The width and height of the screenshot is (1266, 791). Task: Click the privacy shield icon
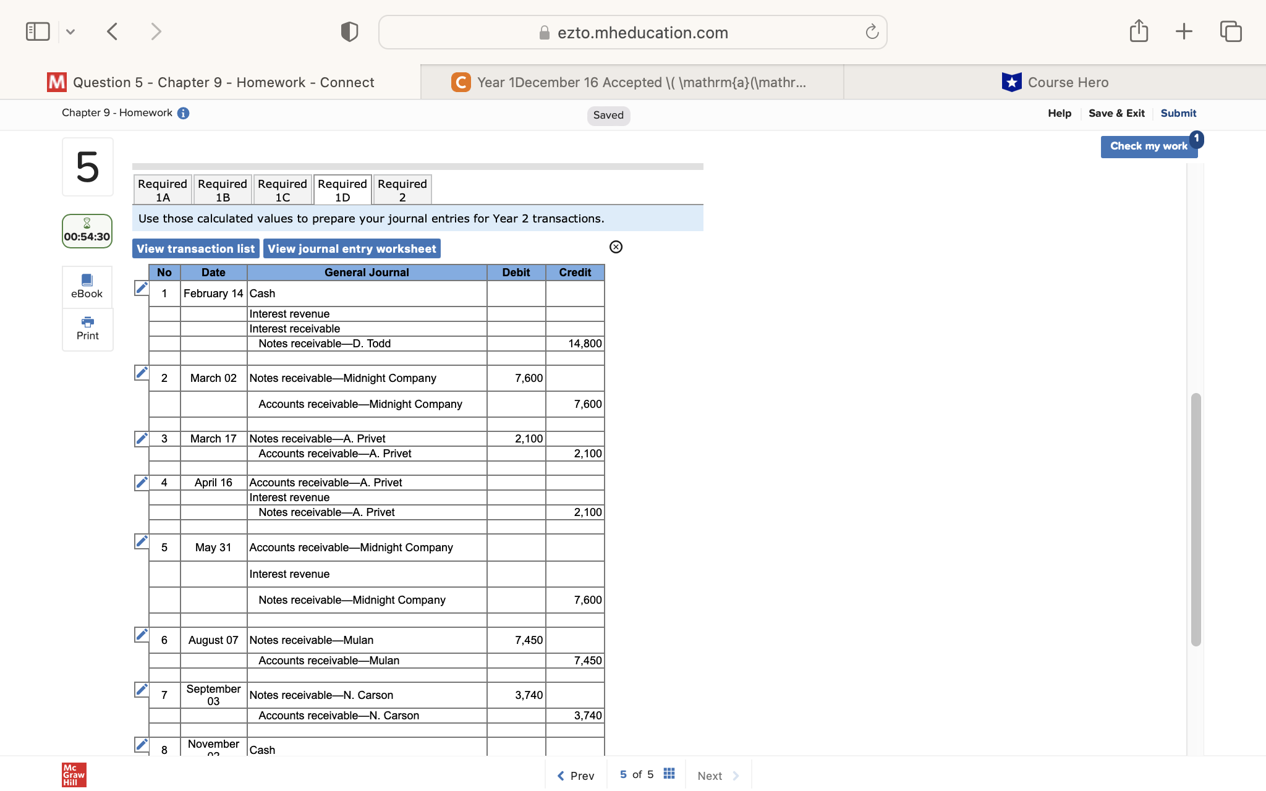coord(349,32)
